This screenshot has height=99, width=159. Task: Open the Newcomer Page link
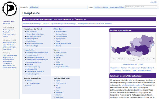(x=32, y=46)
